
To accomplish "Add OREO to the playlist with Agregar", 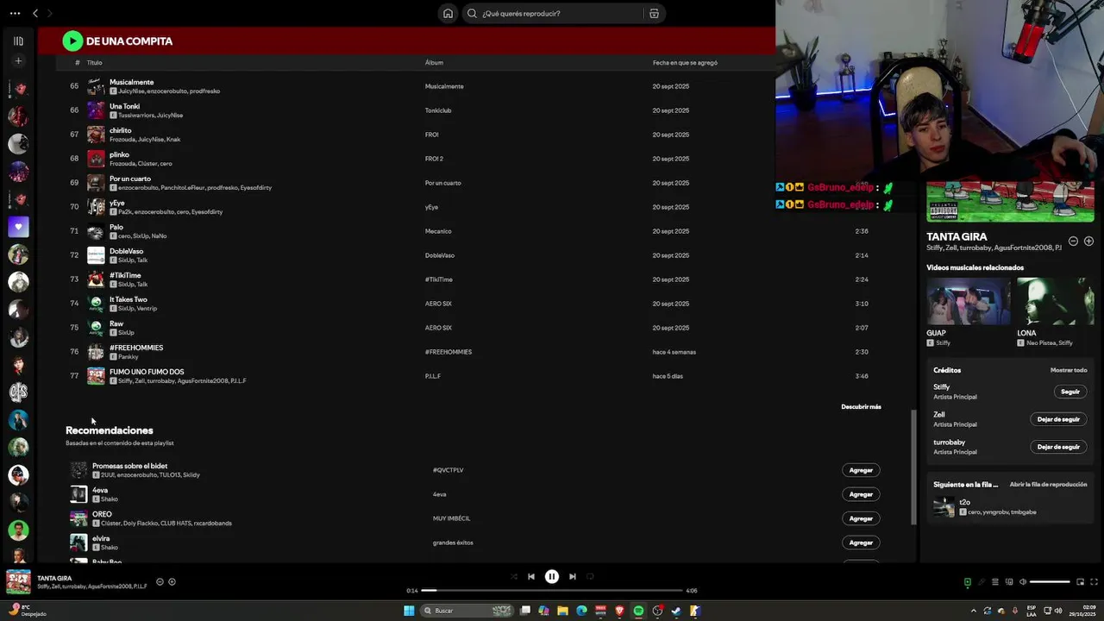I will [861, 518].
